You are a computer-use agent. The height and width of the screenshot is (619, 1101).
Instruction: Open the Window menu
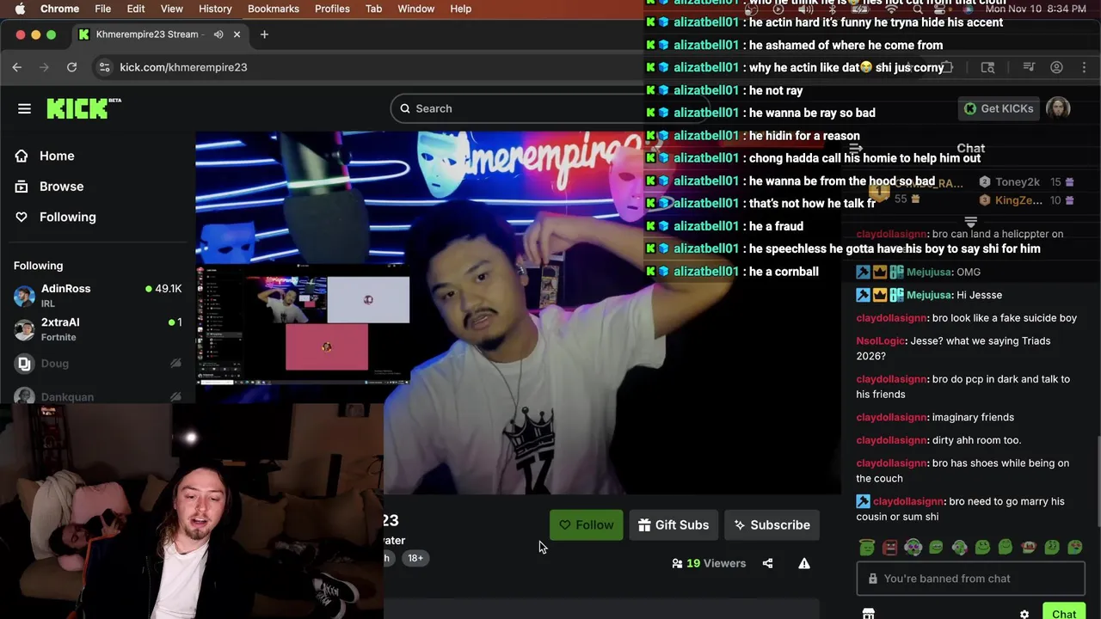click(415, 9)
